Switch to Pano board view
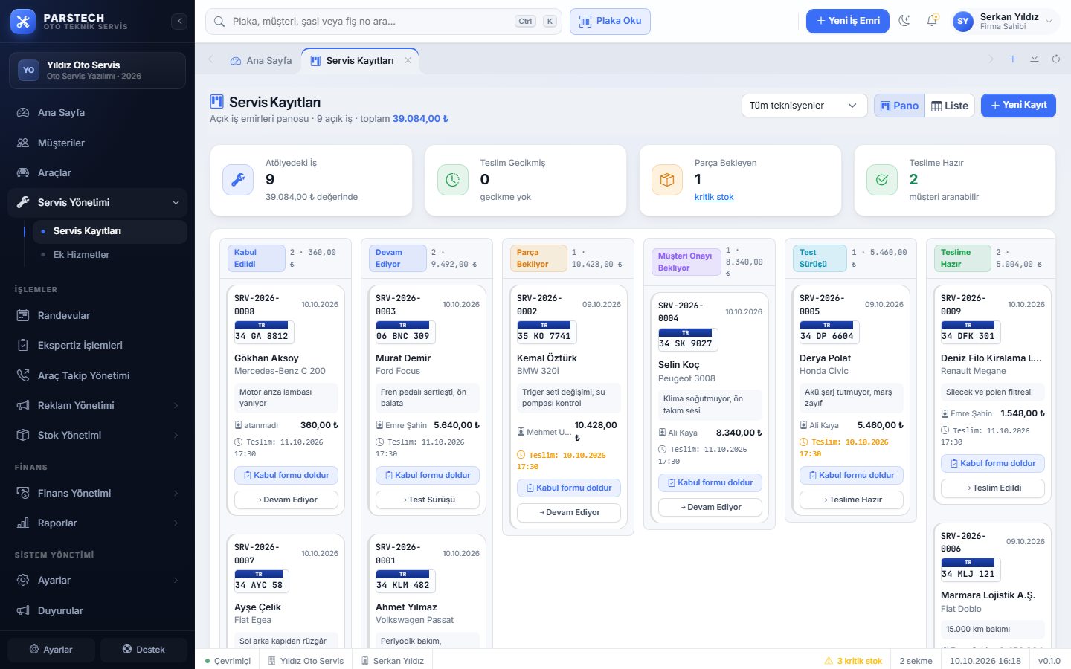Image resolution: width=1071 pixels, height=669 pixels. [x=899, y=106]
